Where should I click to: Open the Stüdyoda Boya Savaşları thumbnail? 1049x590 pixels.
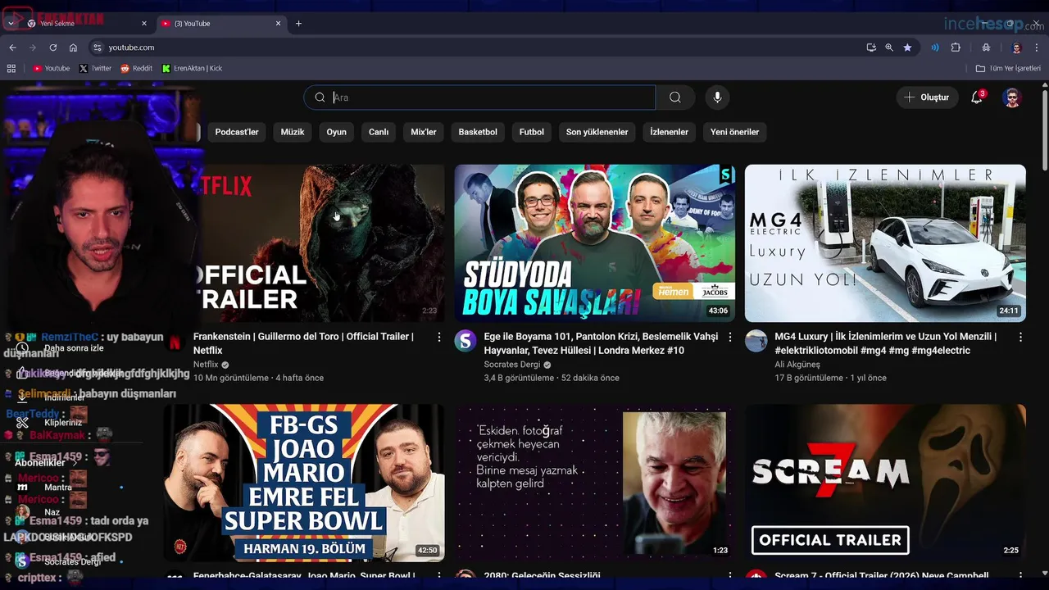coord(595,243)
